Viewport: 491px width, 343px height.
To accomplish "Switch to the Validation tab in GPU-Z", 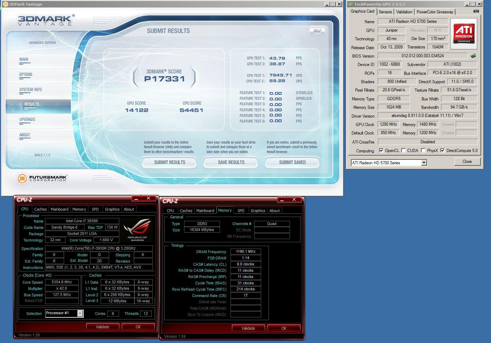I will [404, 12].
